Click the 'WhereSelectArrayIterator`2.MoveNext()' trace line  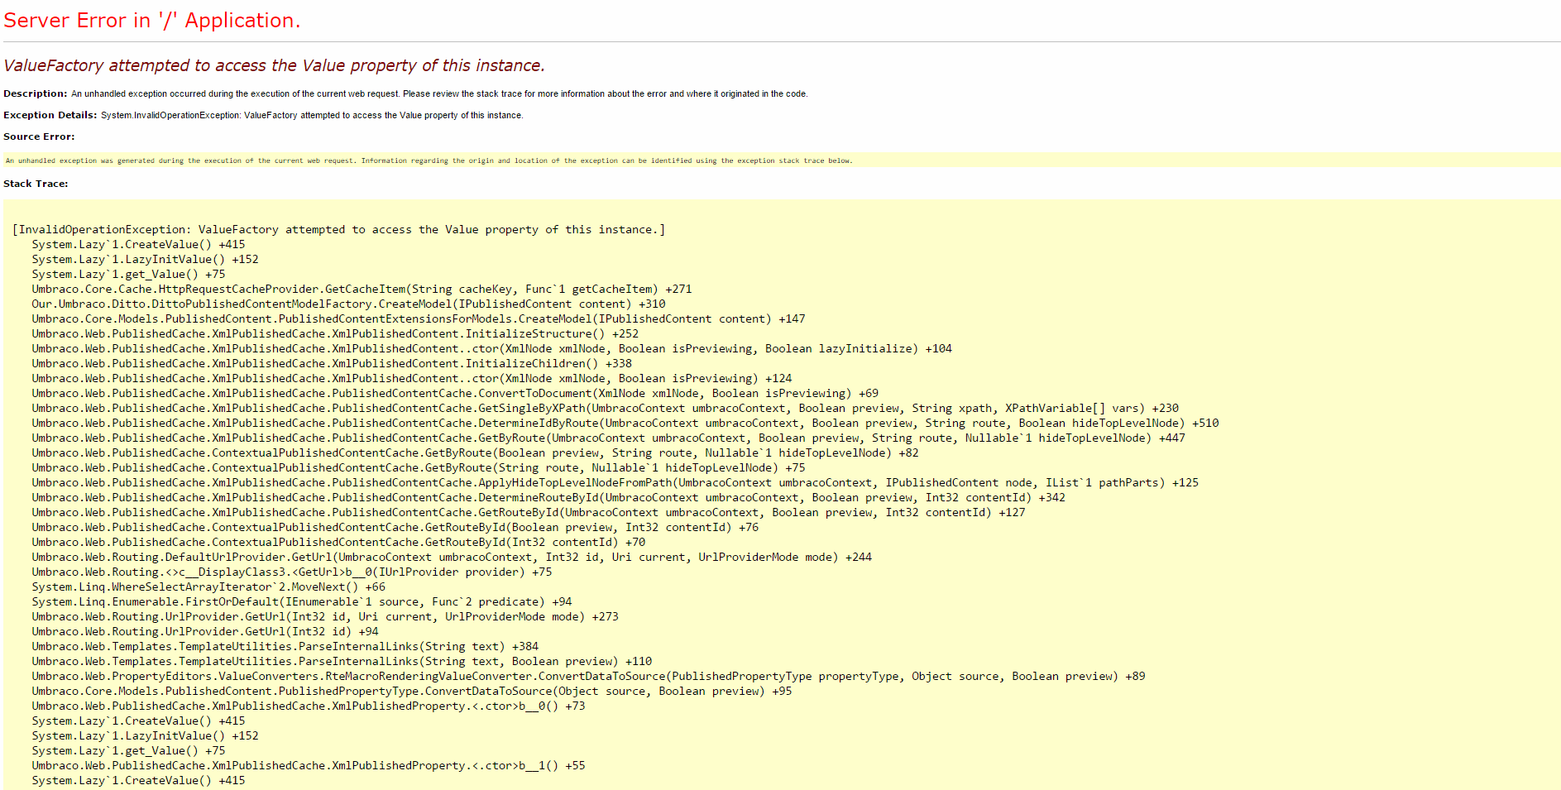click(x=208, y=587)
